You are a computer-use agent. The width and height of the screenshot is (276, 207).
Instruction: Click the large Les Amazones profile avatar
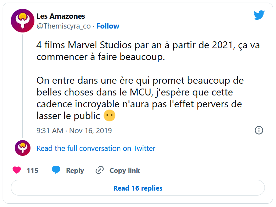22,21
